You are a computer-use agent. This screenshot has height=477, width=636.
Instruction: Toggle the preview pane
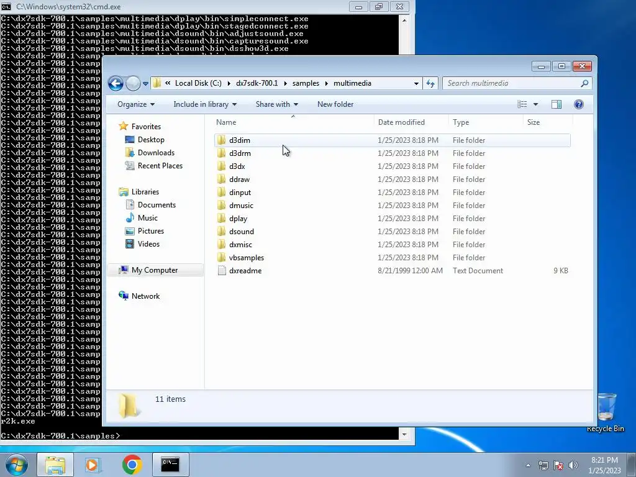[556, 104]
